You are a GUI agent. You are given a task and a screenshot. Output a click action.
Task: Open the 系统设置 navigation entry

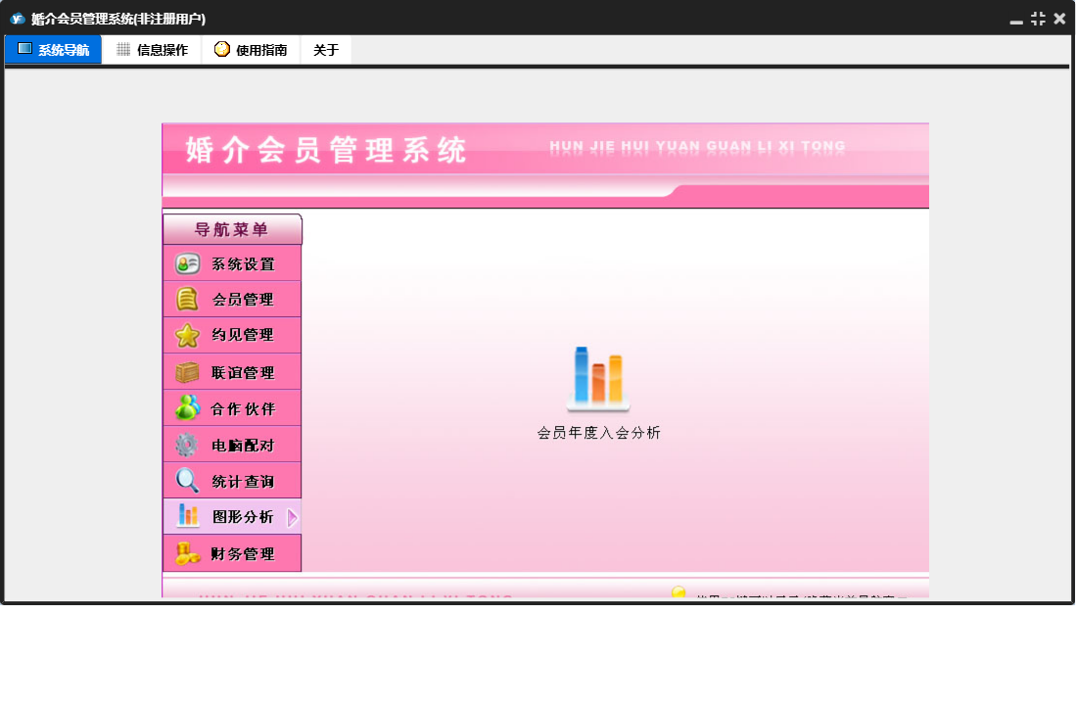tap(232, 263)
